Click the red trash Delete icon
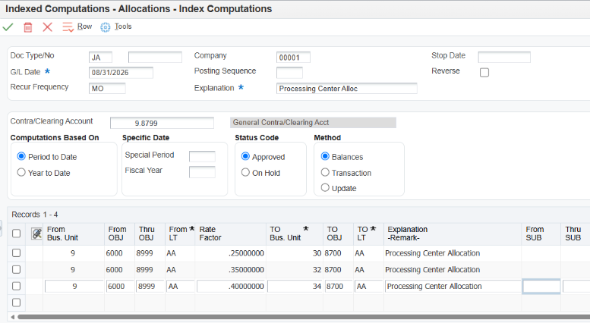Image resolution: width=590 pixels, height=323 pixels. click(28, 27)
